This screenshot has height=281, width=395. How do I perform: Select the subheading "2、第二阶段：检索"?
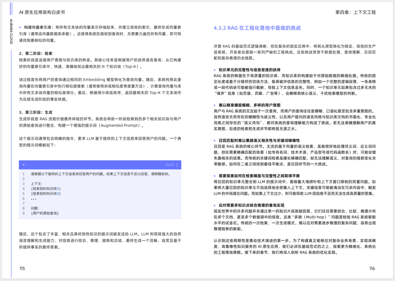[x=36, y=53]
